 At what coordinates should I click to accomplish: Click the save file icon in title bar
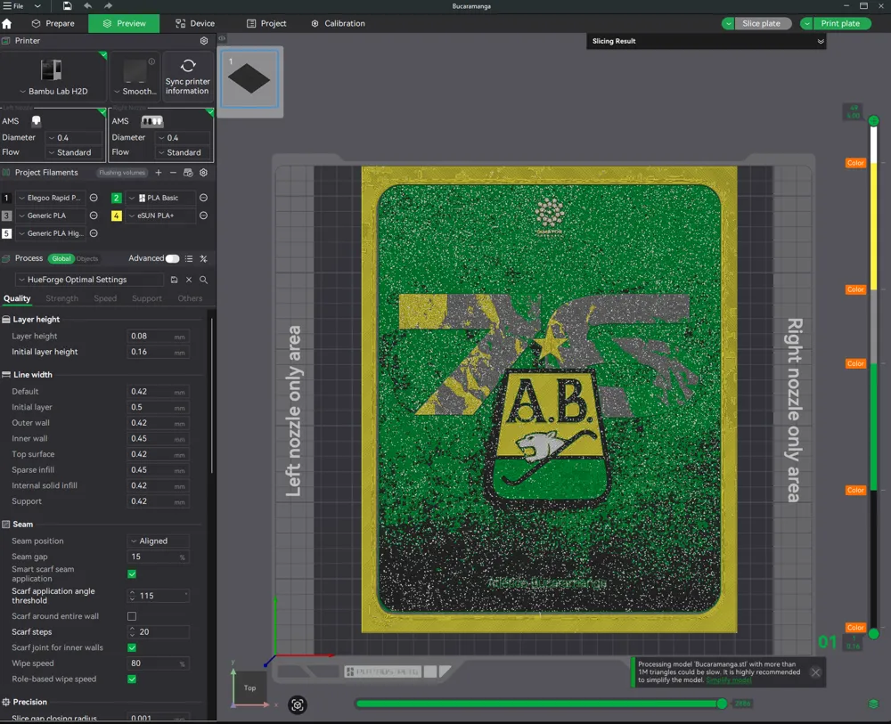[67, 5]
